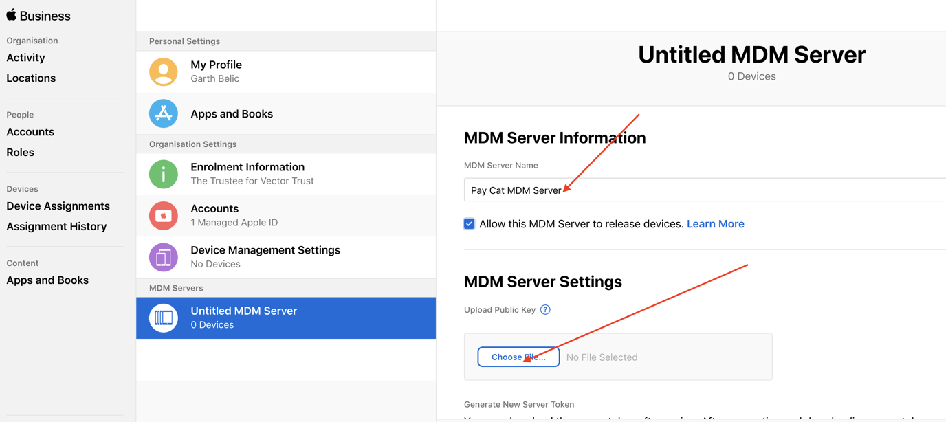Click the Untitled MDM Server devices icon
Viewport: 946px width, 422px height.
pyautogui.click(x=164, y=318)
